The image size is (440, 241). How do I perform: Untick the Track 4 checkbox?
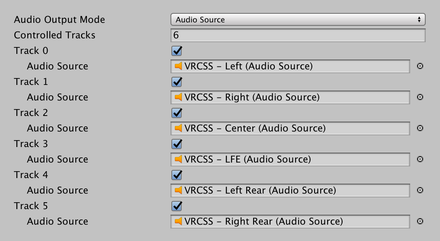coord(177,175)
